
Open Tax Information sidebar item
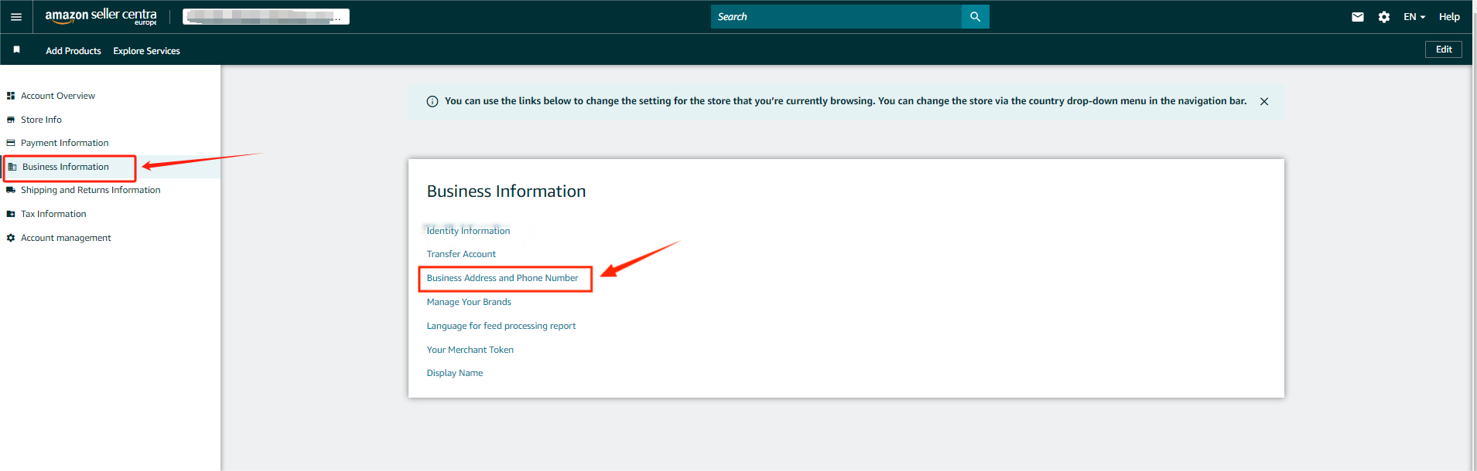tap(53, 214)
